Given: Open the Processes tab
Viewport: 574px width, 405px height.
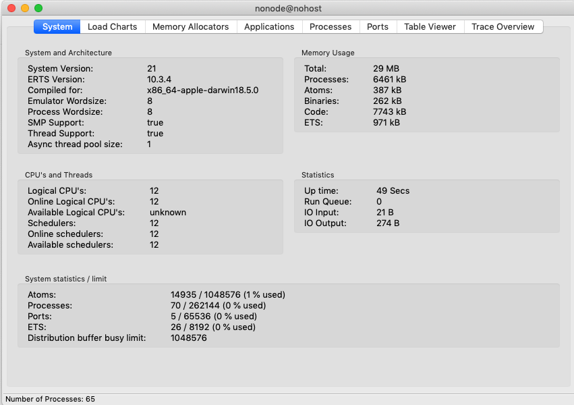Looking at the screenshot, I should click(x=331, y=27).
